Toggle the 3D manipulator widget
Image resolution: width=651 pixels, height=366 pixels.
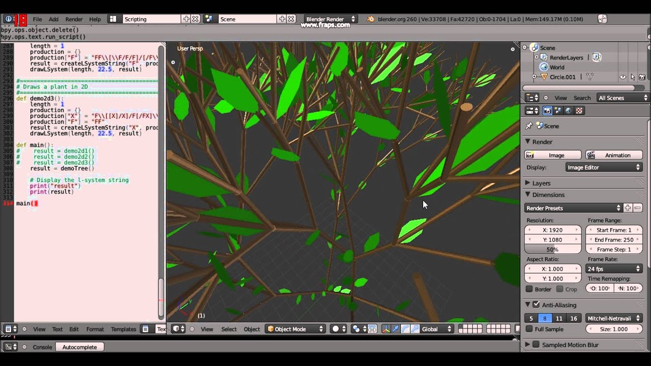coord(385,329)
